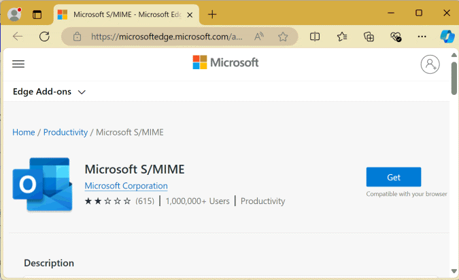Viewport: 459px width, 280px height.
Task: Open split screen view icon
Action: point(315,37)
